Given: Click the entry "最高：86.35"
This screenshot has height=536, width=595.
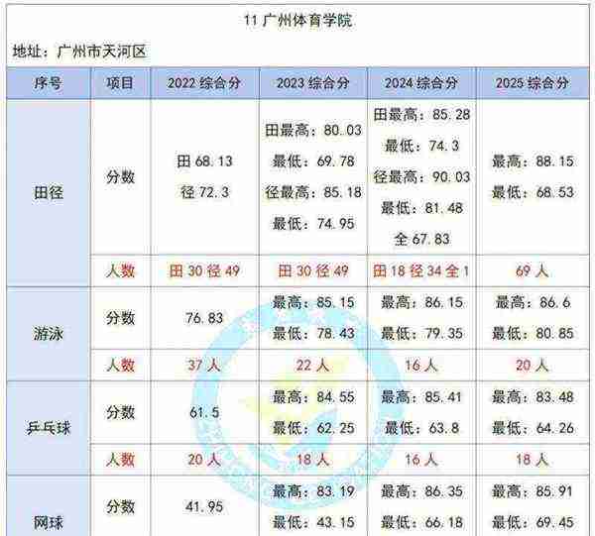Looking at the screenshot, I should coord(421,491).
